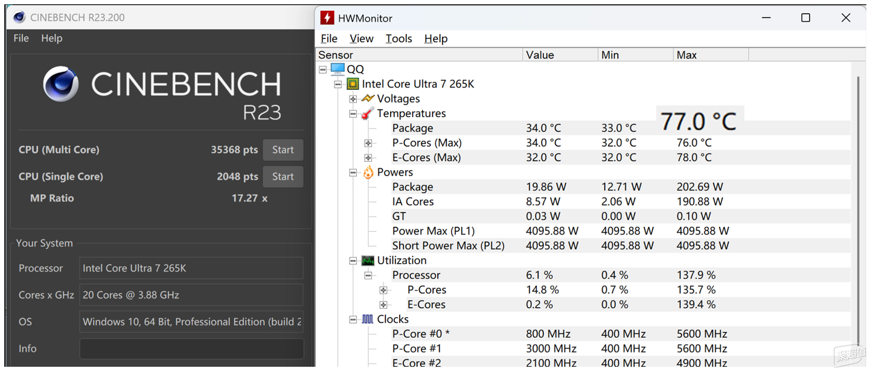Screen dimensions: 873x374
Task: Click the Processor field in Cinebench
Action: tap(191, 268)
